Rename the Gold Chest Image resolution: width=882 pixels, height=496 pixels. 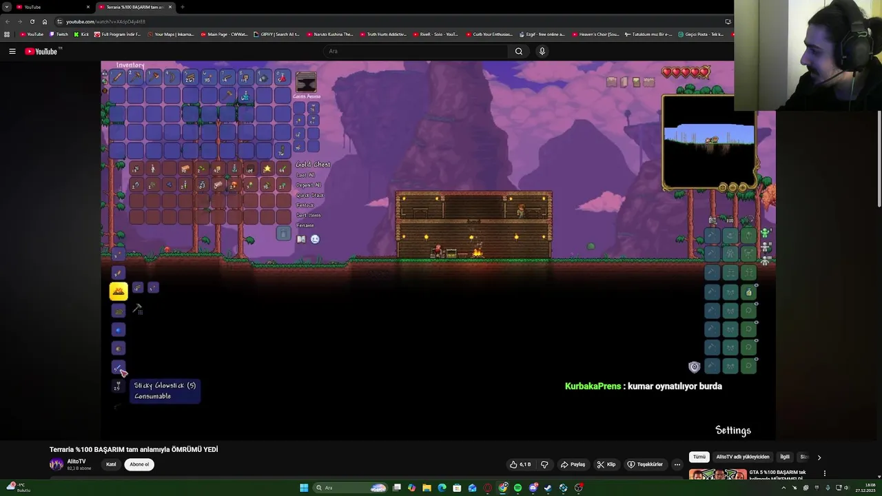tap(305, 225)
